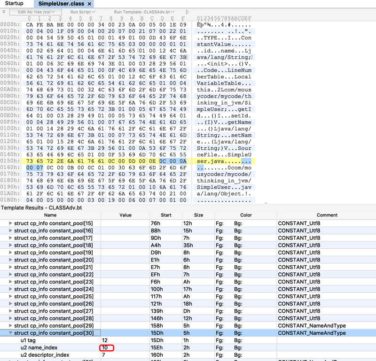Expand struct cp_info constant_pool[28]

tap(10, 318)
